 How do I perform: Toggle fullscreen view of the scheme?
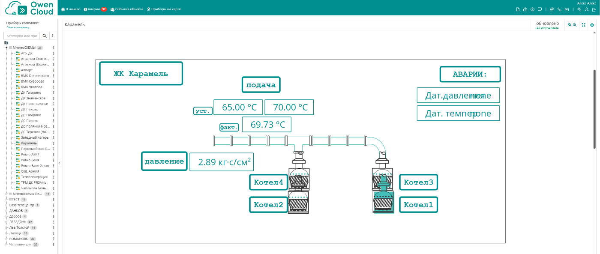pos(583,25)
